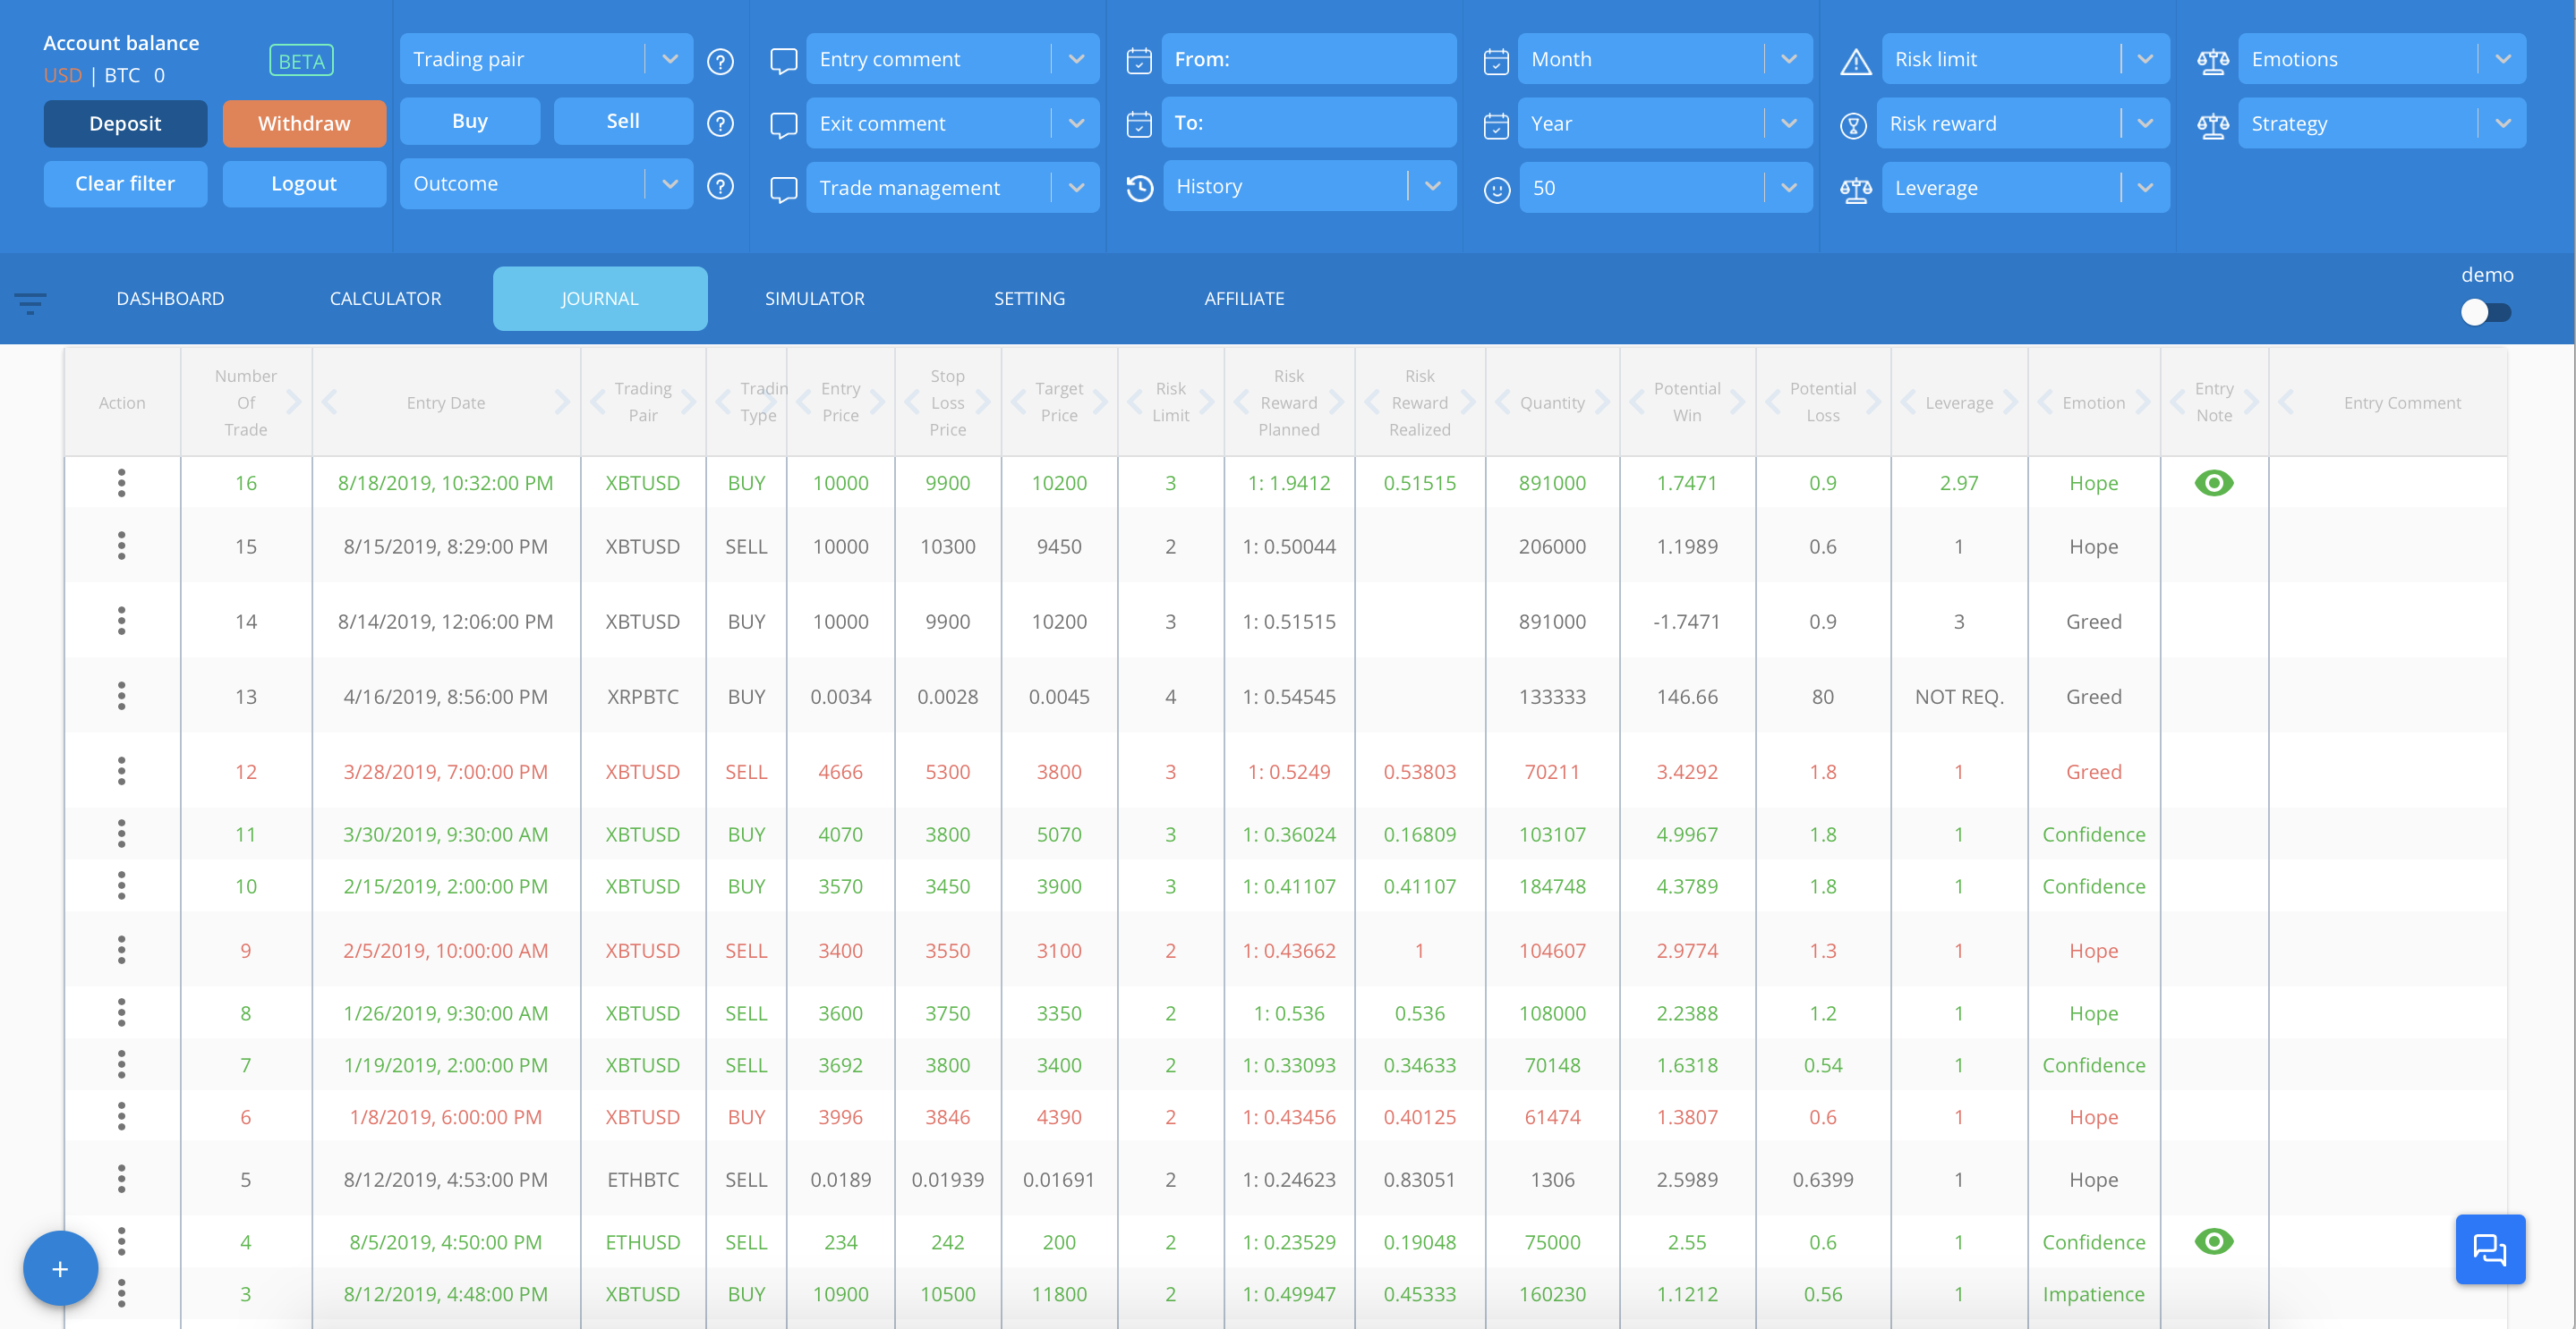Click the Risk limit warning triangle icon
This screenshot has height=1329, width=2576.
tap(1856, 61)
